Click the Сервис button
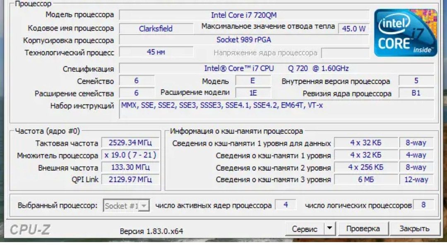Viewport: 447px width, 245px height. click(x=305, y=228)
